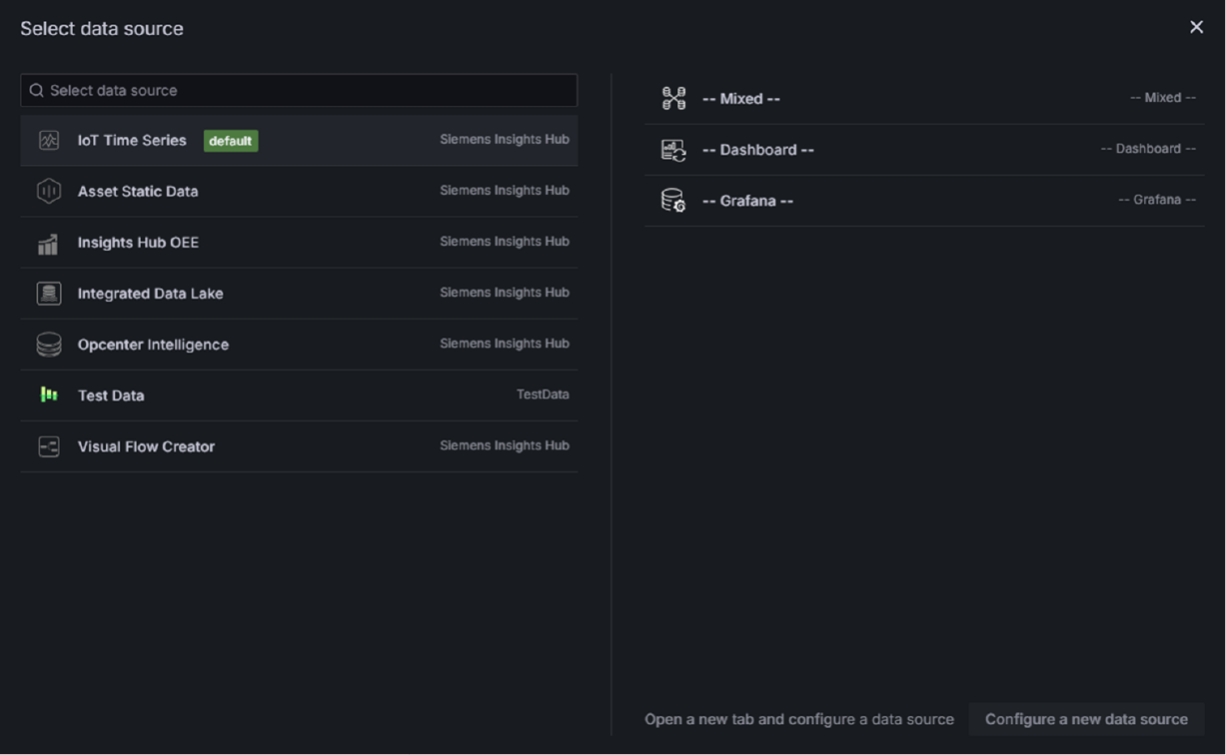Viewport: 1226px width, 755px height.
Task: Click the right-side -- Grafana -- type label
Action: [x=1157, y=200]
